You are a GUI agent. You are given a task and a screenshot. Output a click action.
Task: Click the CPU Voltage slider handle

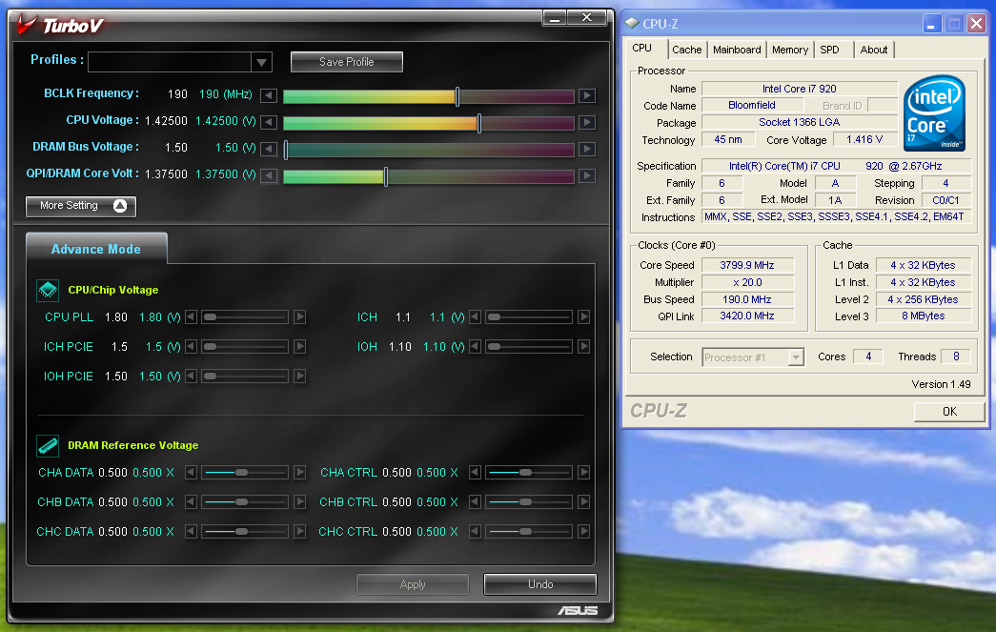[479, 123]
